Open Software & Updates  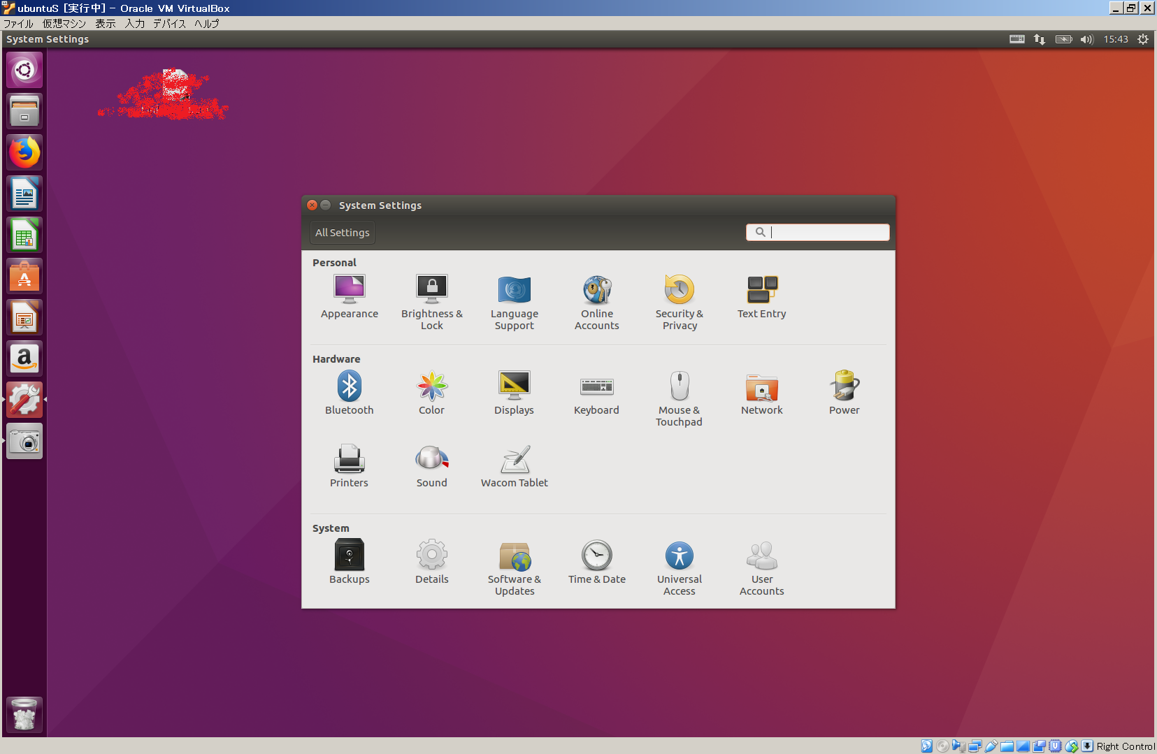click(x=514, y=567)
